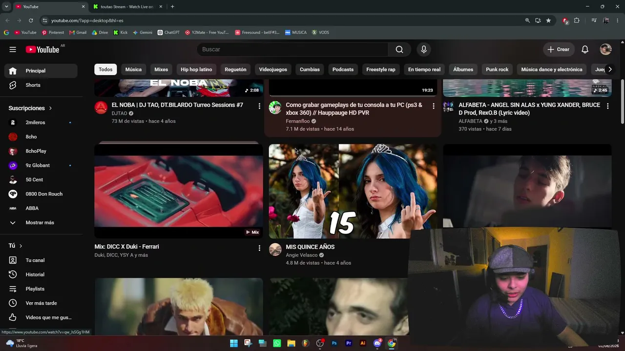Viewport: 625px width, 351px height.
Task: Select the Cumbias filter chip
Action: click(x=310, y=69)
